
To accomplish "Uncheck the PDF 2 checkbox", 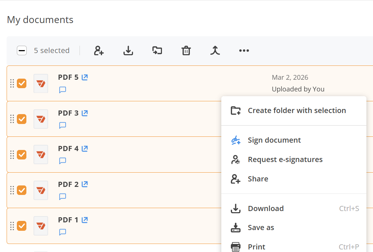I will (22, 190).
